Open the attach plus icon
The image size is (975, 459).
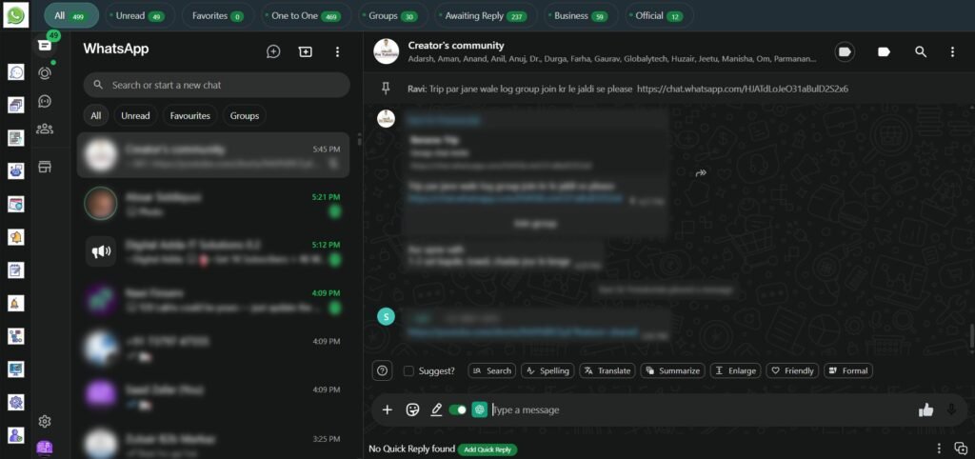pyautogui.click(x=387, y=409)
